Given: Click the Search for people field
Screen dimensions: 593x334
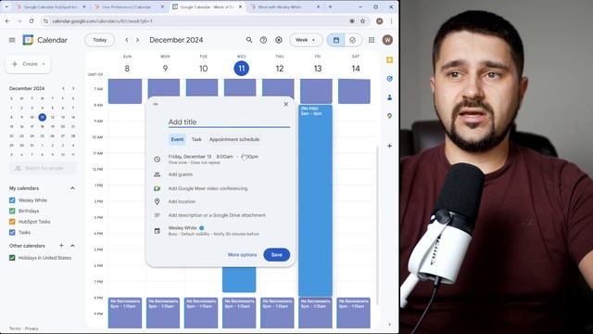Looking at the screenshot, I should point(43,168).
